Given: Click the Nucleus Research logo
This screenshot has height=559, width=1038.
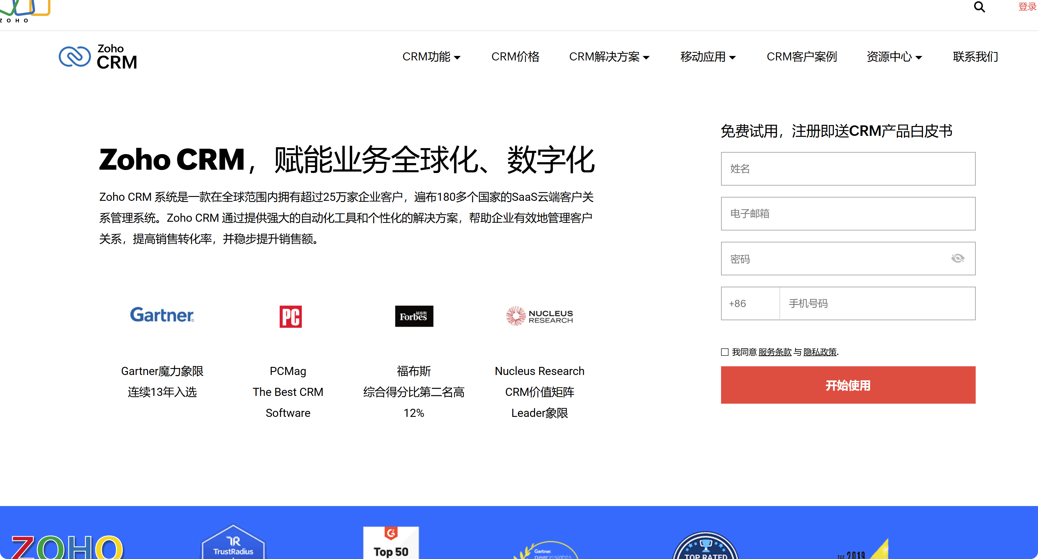Looking at the screenshot, I should 539,316.
